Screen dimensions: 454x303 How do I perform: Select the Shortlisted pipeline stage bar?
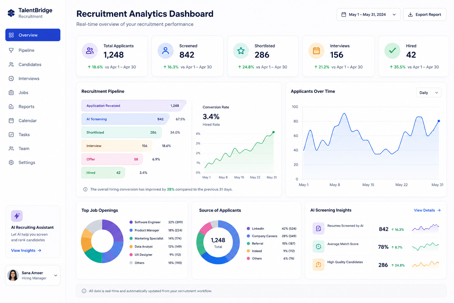(122, 132)
